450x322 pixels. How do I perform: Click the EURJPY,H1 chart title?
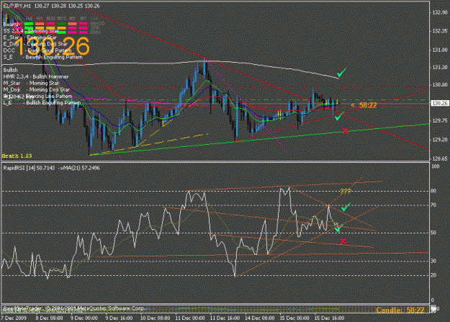[x=17, y=6]
